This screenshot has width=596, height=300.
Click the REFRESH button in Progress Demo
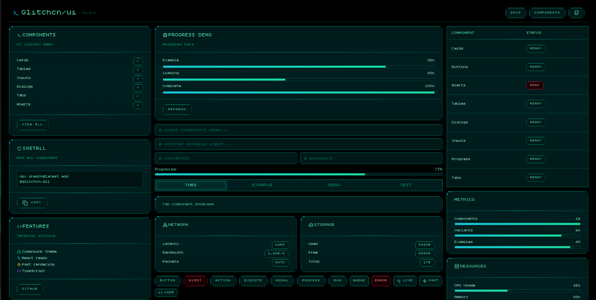pyautogui.click(x=177, y=109)
